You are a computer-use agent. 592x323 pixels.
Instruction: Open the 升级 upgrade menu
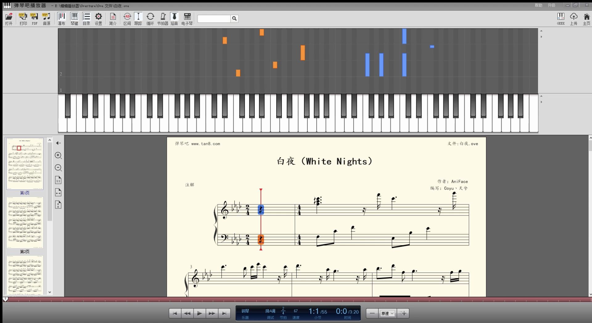[x=552, y=5]
